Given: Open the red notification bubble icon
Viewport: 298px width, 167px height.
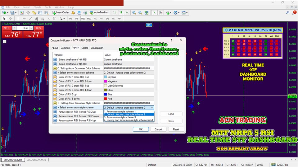Looking at the screenshot, I should click(294, 12).
